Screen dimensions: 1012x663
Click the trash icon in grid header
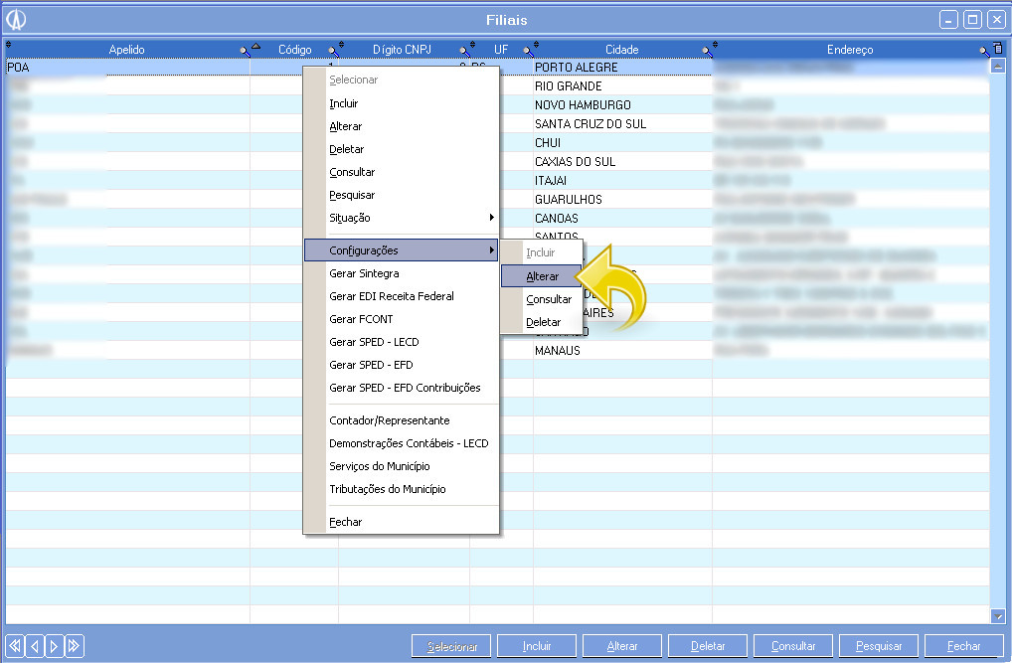pos(998,49)
